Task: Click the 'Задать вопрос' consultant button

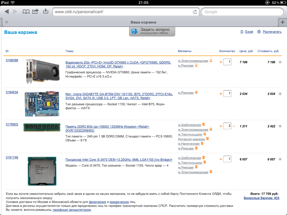Action: [152, 31]
